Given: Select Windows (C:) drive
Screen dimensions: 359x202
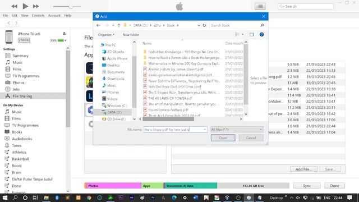Looking at the screenshot, I should click(117, 105).
